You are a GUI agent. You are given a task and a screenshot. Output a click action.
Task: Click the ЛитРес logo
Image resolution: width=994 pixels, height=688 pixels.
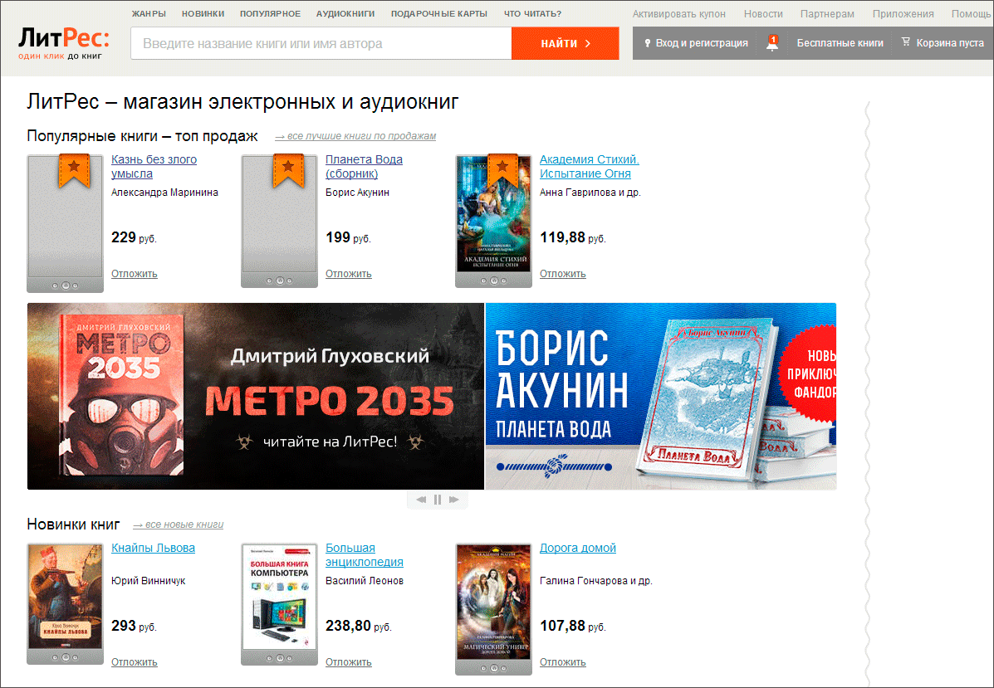pyautogui.click(x=63, y=43)
